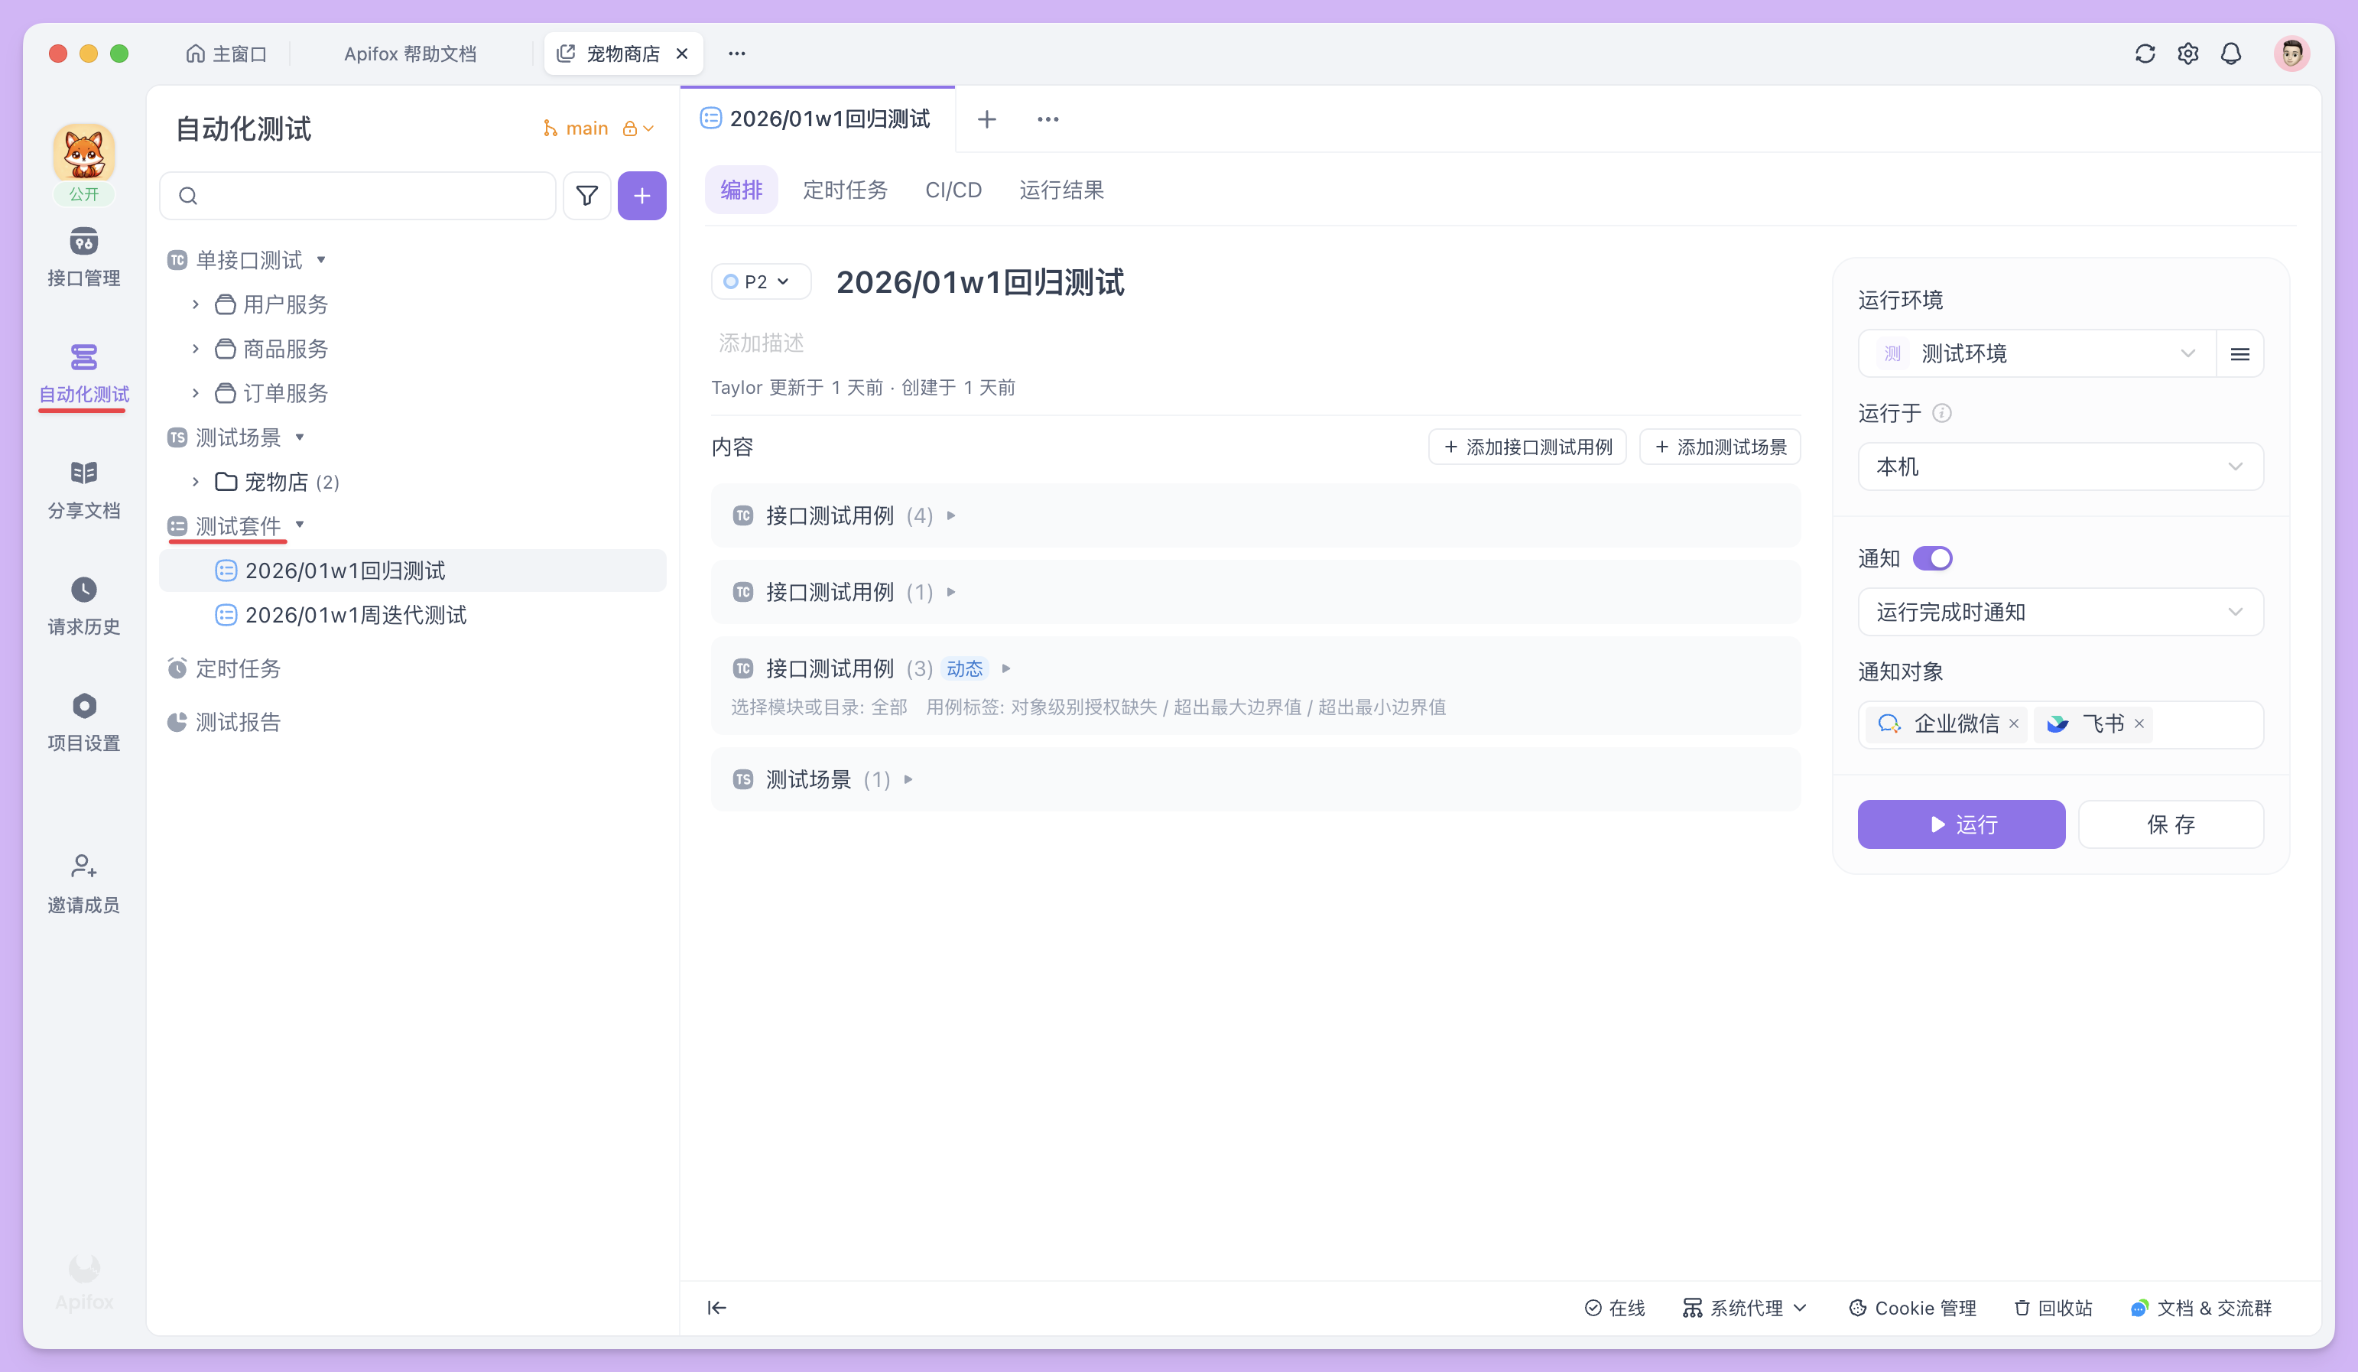The width and height of the screenshot is (2358, 1372).
Task: Open 项目设置 in the left sidebar
Action: click(x=83, y=720)
